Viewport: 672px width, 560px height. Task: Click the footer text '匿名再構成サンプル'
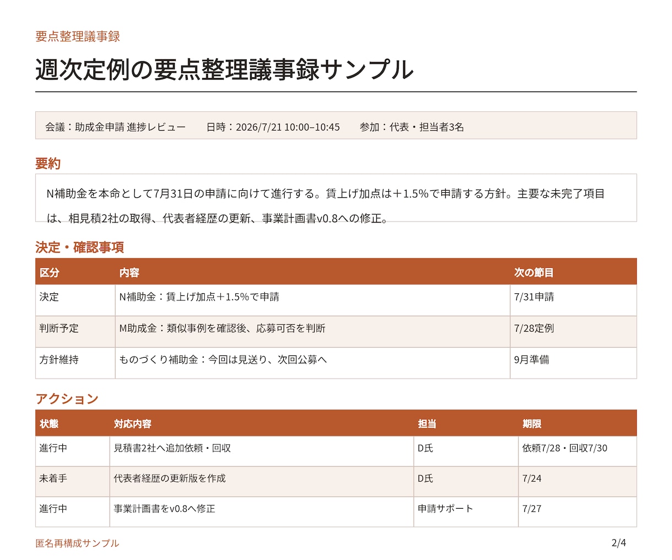click(x=77, y=543)
